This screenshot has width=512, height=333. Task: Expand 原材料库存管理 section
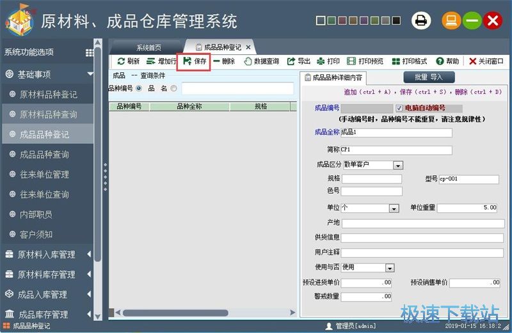(x=89, y=274)
